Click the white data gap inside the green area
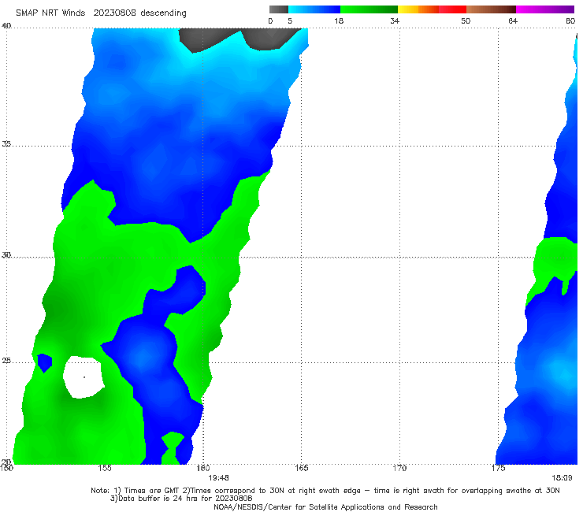The height and width of the screenshot is (512, 583). pos(84,377)
